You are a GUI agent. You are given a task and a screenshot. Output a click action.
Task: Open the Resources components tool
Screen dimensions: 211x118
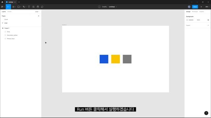point(33,7)
